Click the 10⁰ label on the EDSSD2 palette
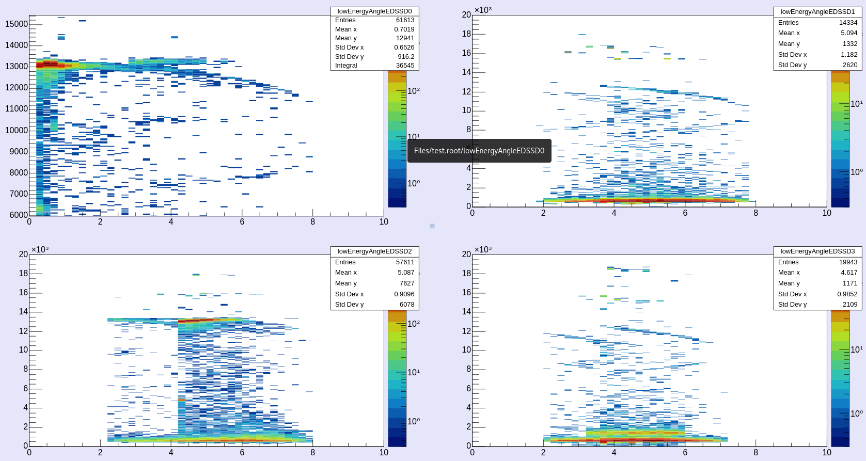The image size is (866, 461). (x=414, y=421)
